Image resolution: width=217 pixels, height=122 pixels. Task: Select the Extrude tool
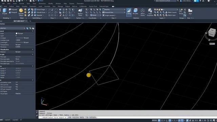coord(4,12)
